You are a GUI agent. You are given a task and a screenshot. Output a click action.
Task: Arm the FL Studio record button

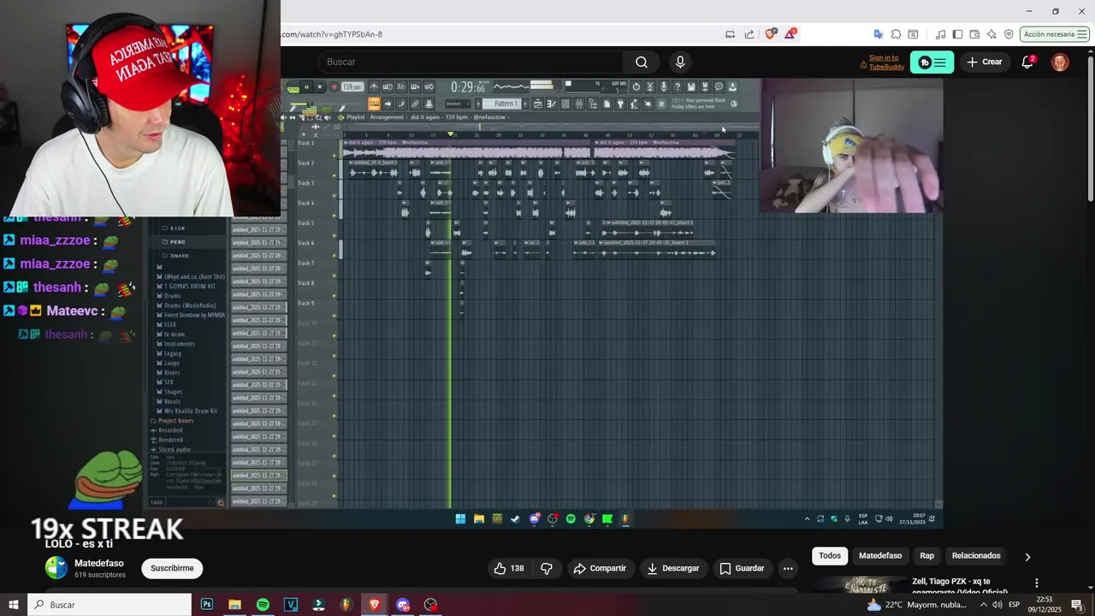coord(334,86)
